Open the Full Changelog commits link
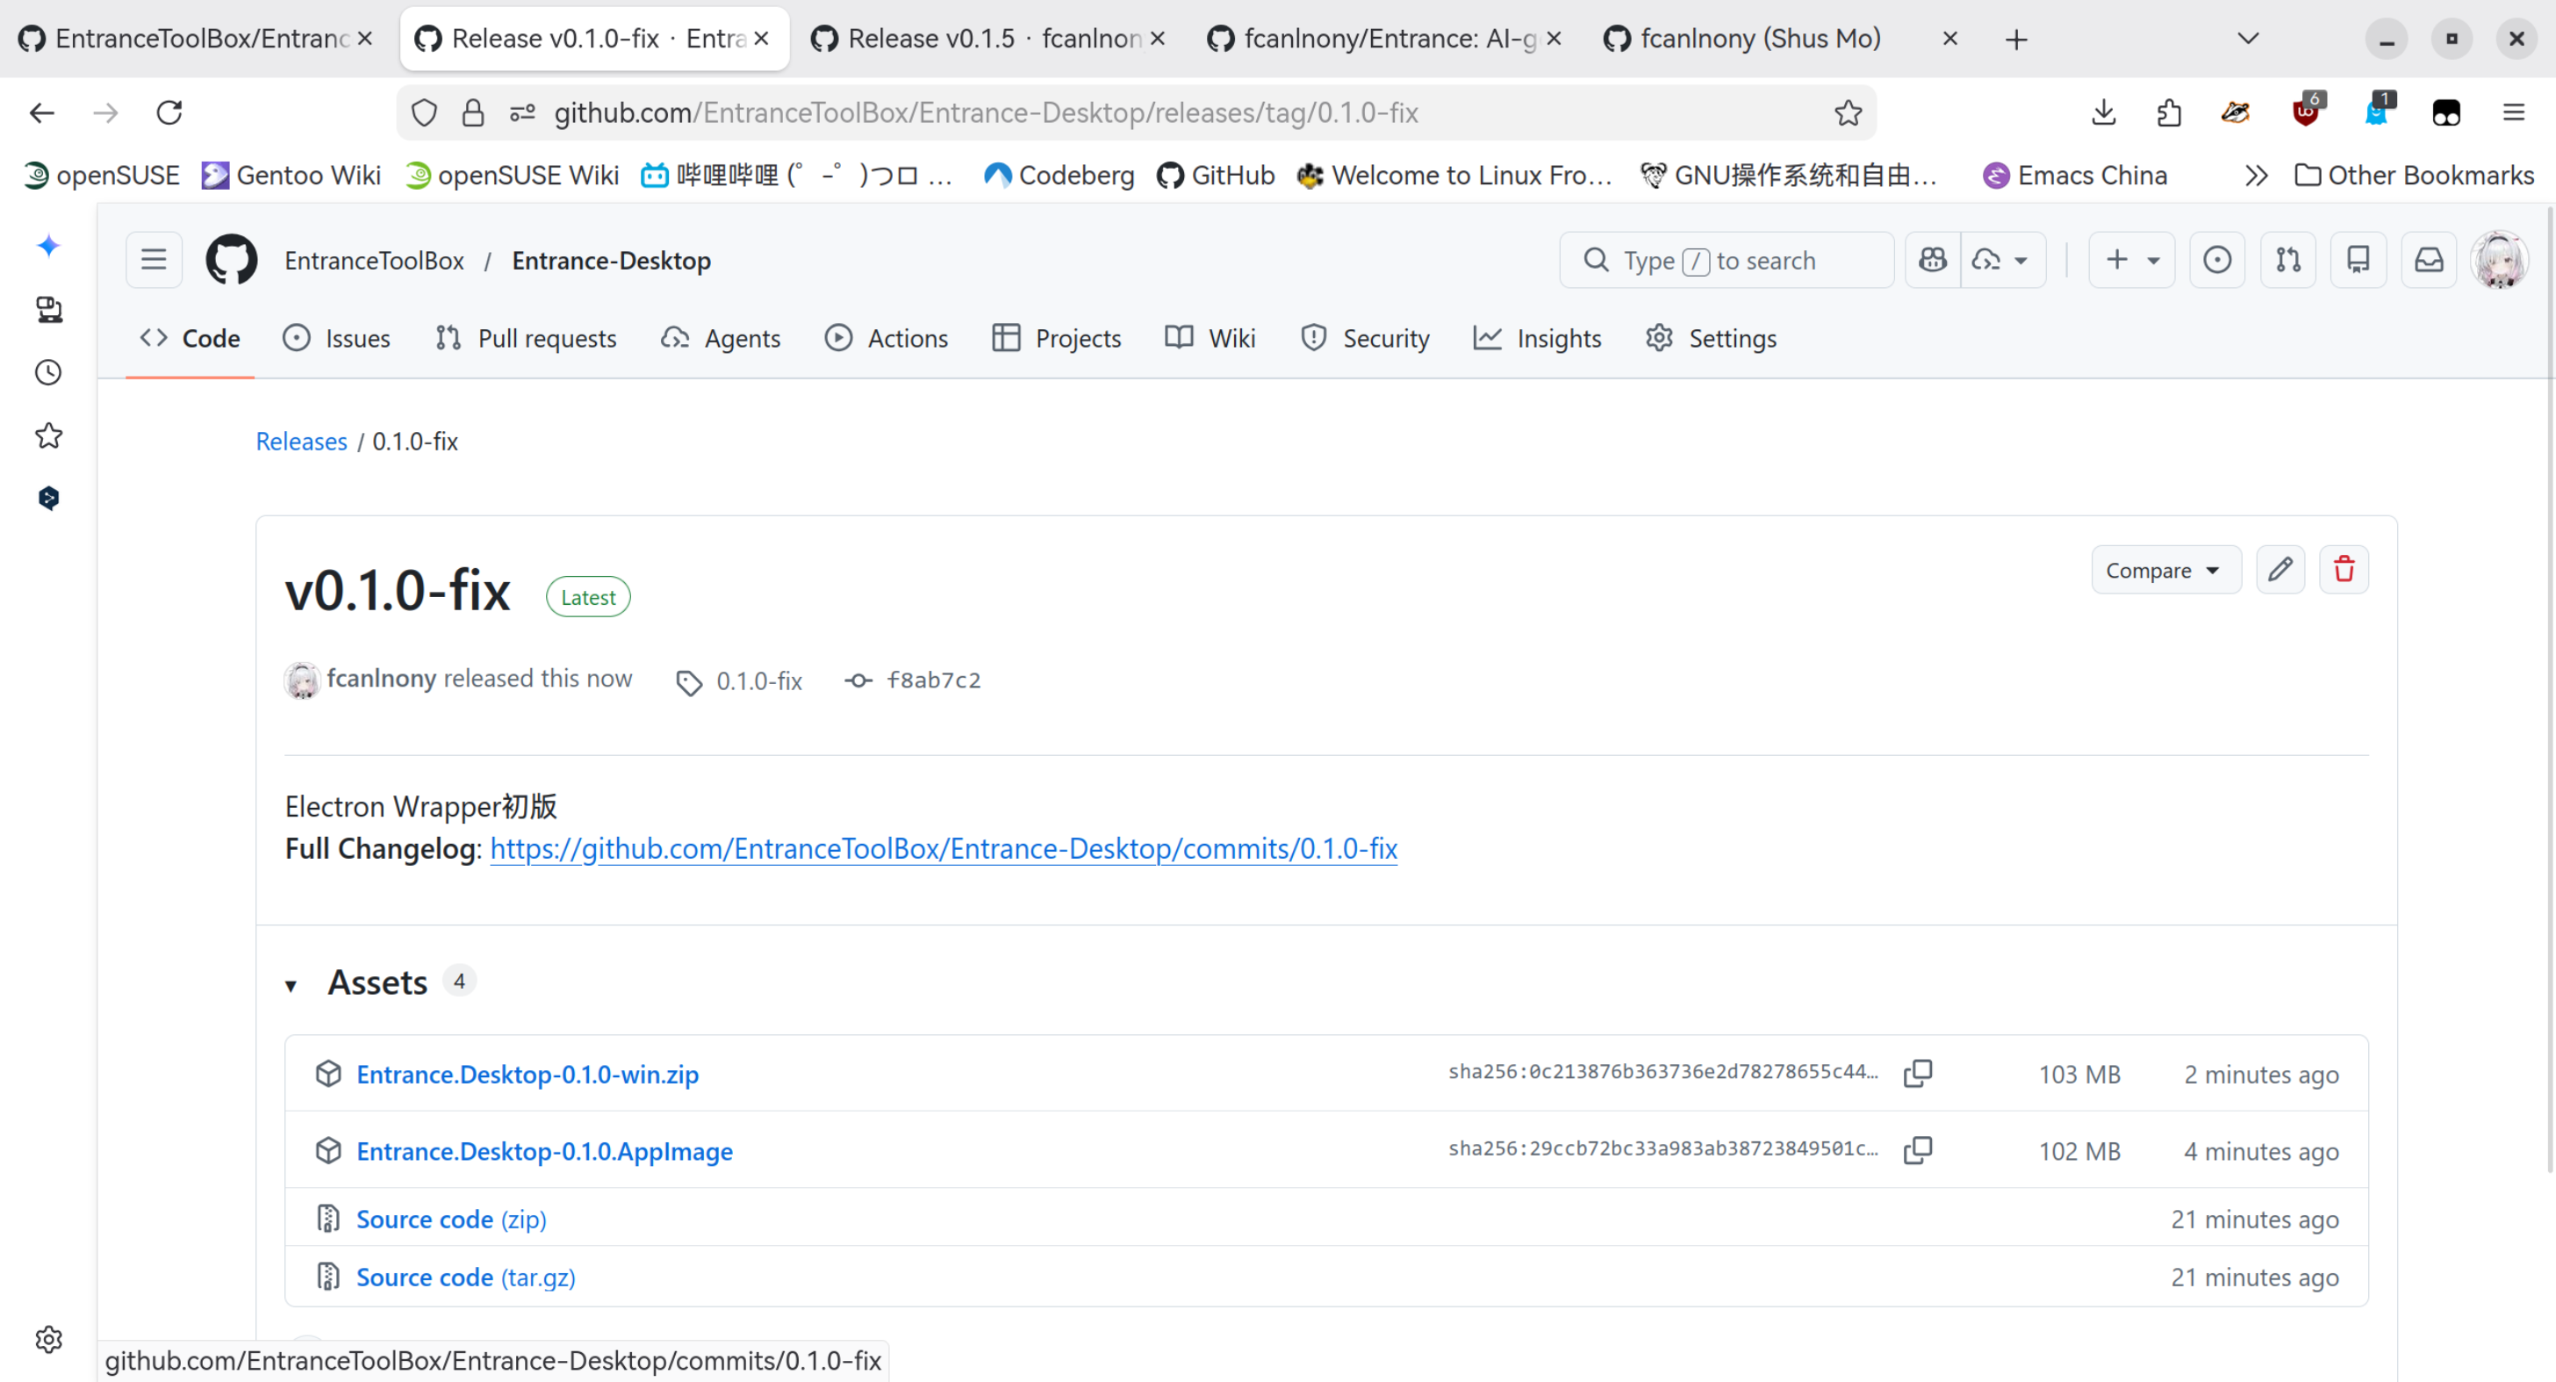This screenshot has height=1382, width=2556. pyautogui.click(x=944, y=848)
